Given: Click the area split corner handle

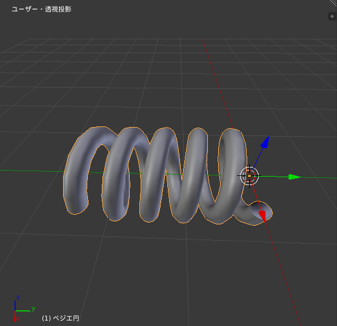Looking at the screenshot, I should (334, 2).
